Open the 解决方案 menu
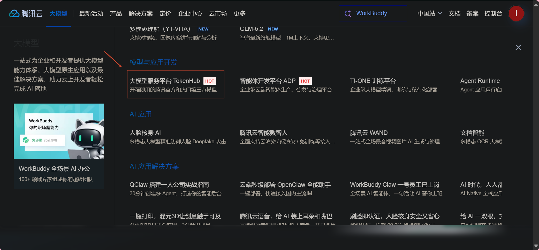The width and height of the screenshot is (539, 250). point(141,13)
